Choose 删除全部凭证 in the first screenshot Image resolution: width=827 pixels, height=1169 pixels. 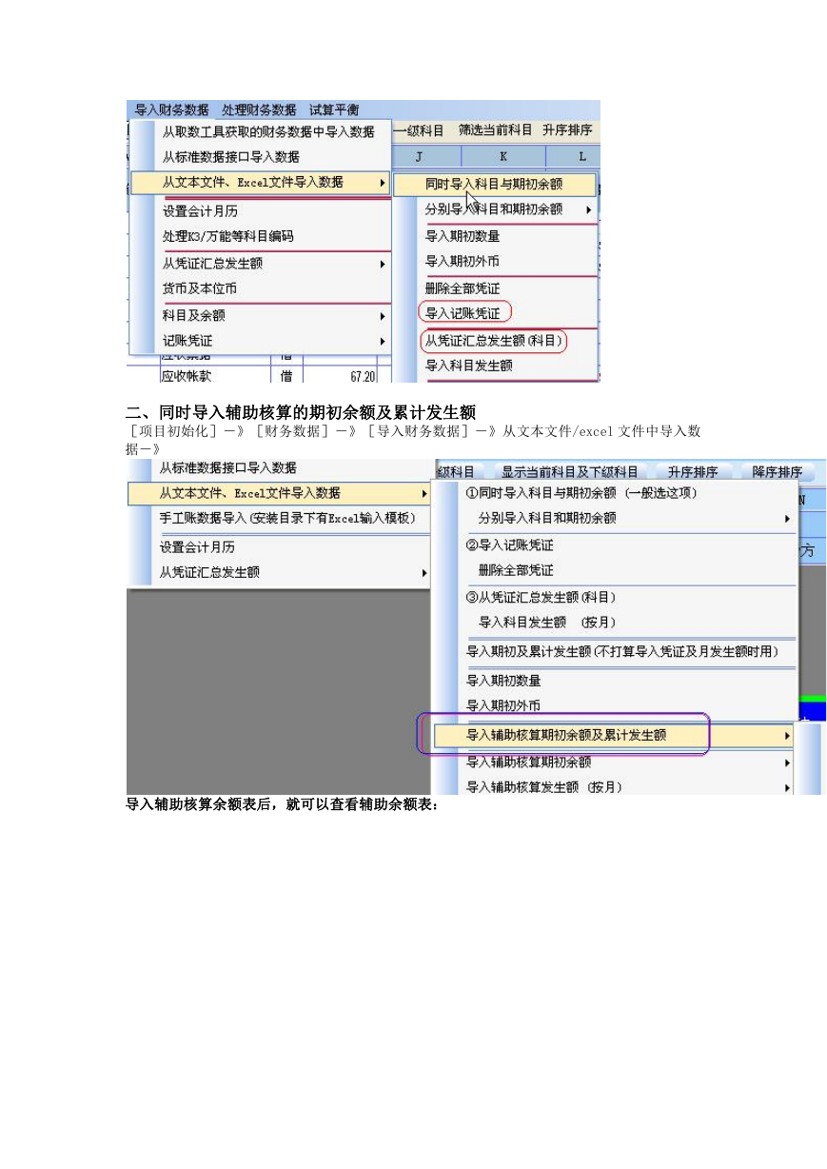click(x=495, y=288)
